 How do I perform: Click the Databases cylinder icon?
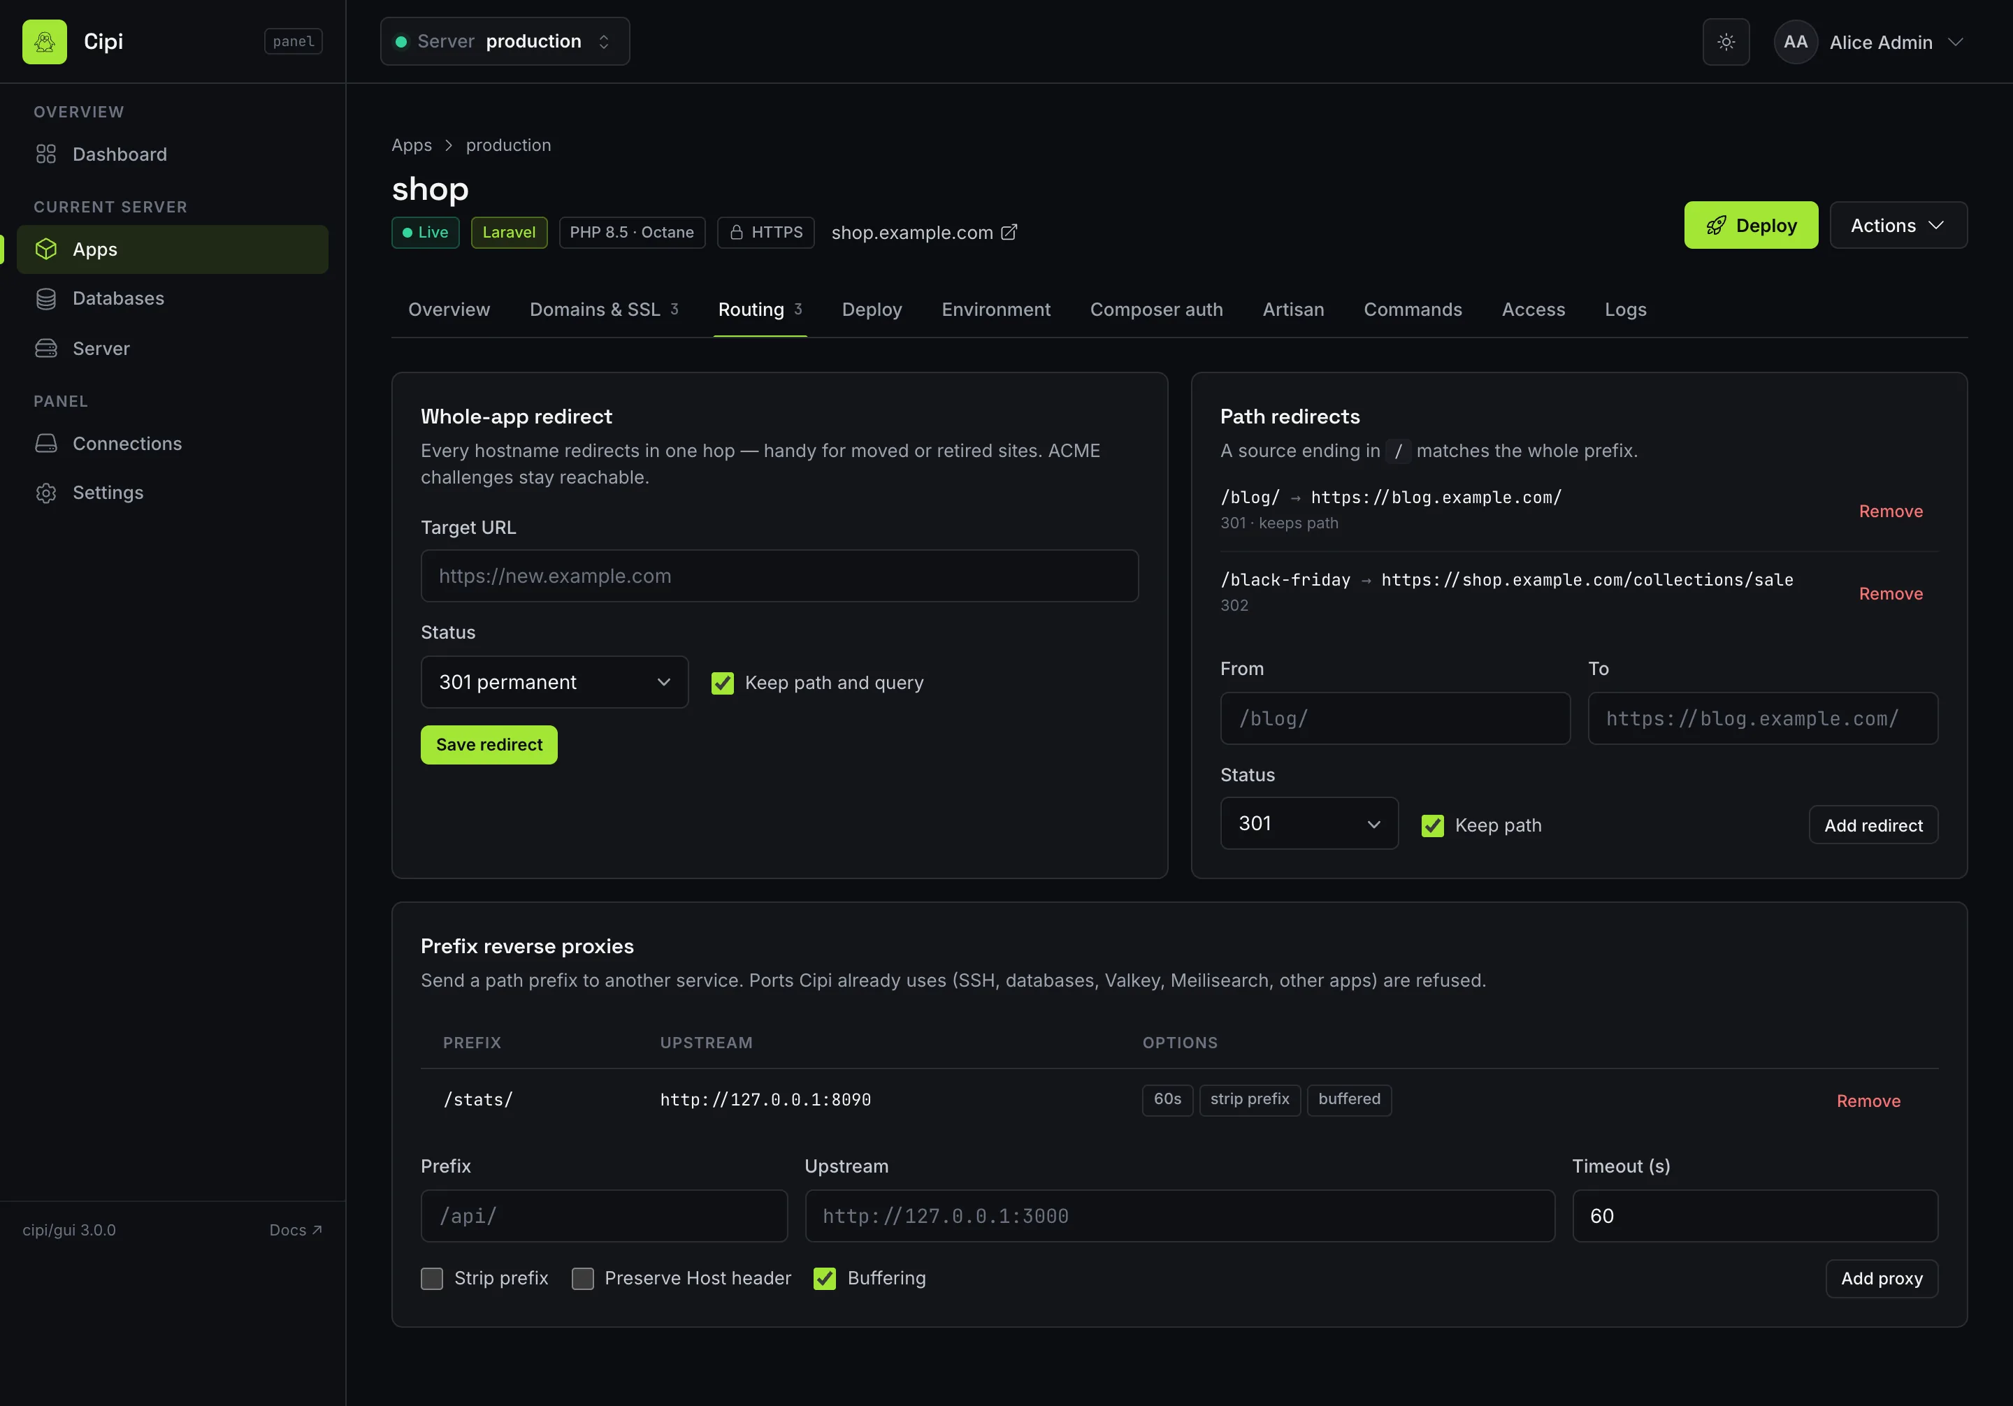45,299
